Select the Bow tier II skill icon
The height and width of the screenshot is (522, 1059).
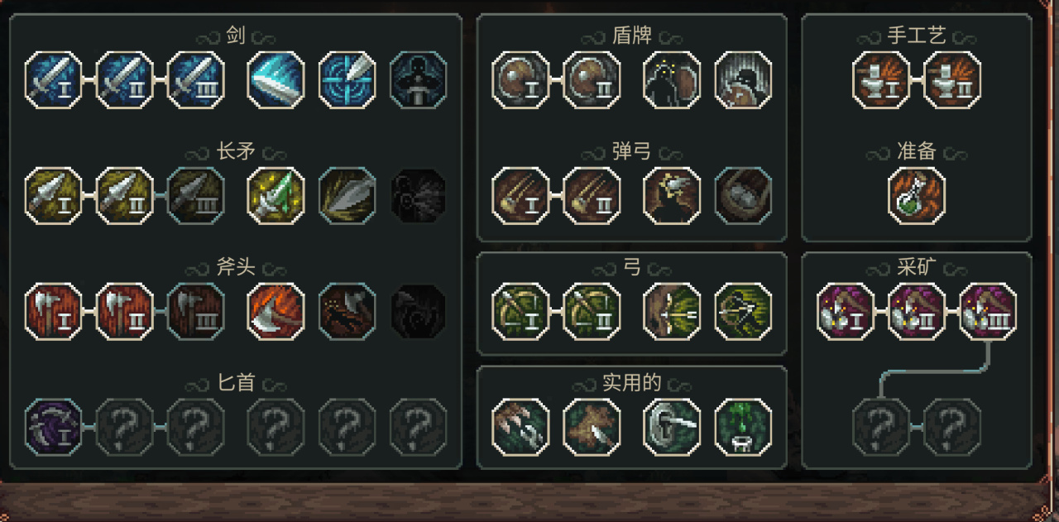click(592, 312)
